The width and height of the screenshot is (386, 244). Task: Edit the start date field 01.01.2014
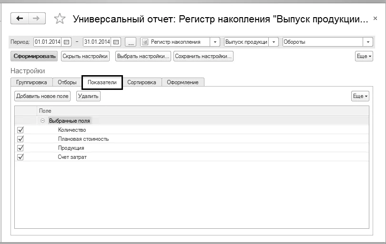[48, 42]
